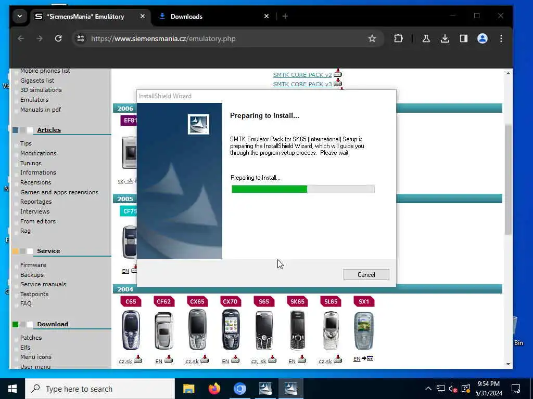Open the Manuals in pdf sidebar link
The width and height of the screenshot is (533, 399).
(41, 110)
